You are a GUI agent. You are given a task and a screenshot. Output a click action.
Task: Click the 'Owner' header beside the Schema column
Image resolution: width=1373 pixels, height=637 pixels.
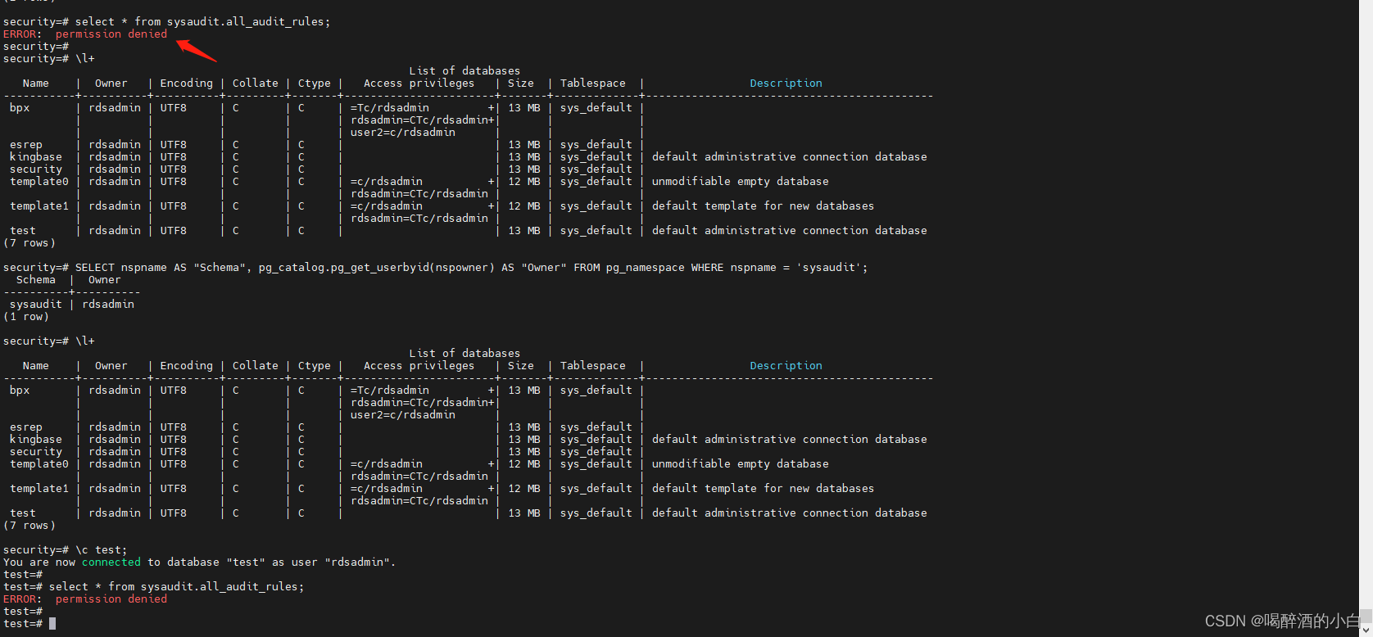click(105, 280)
